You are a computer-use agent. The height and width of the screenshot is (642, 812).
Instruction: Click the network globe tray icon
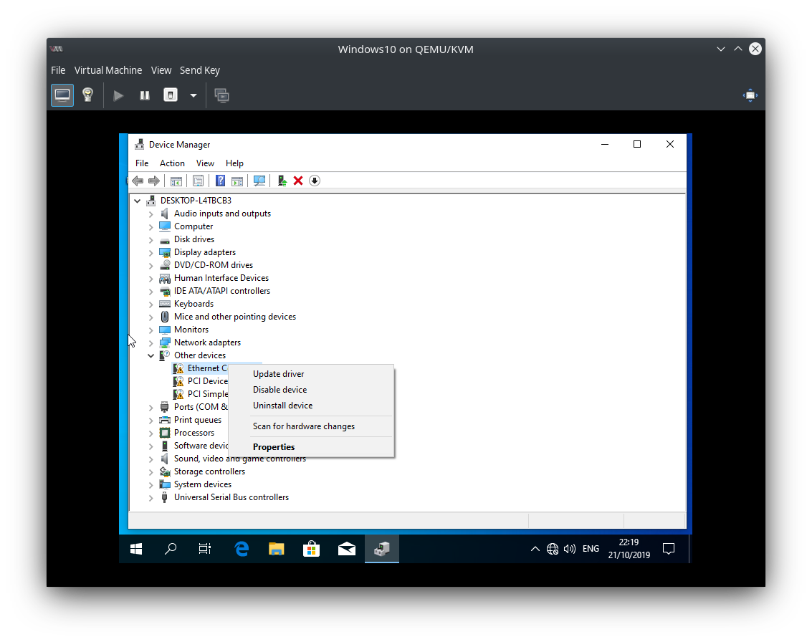tap(553, 549)
